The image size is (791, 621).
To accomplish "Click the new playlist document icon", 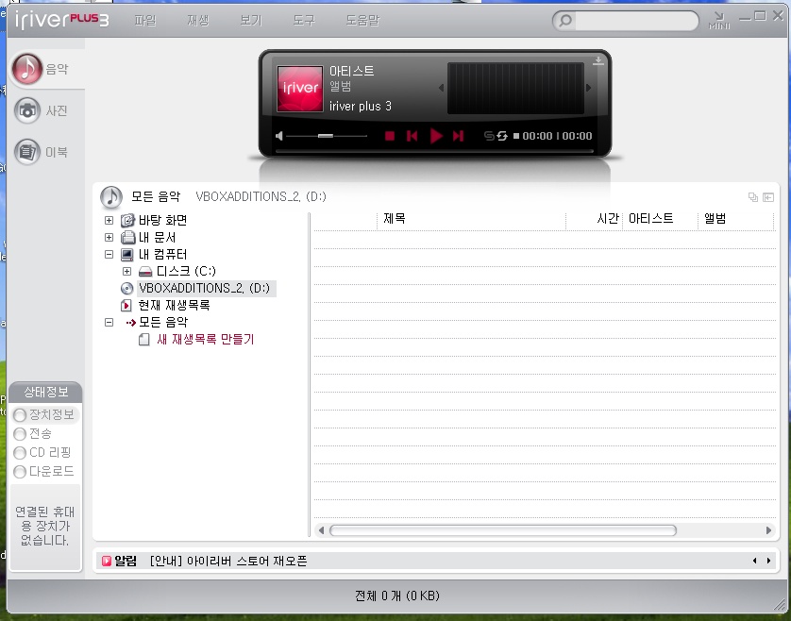I will click(x=144, y=339).
